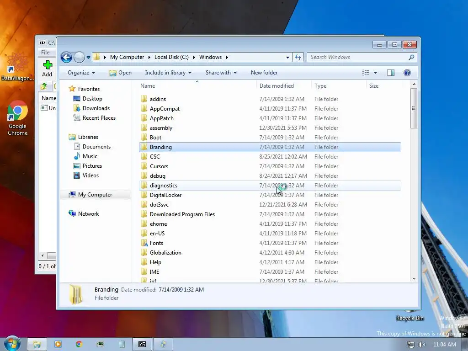468x351 pixels.
Task: Go back with the Explorer back arrow
Action: [66, 57]
